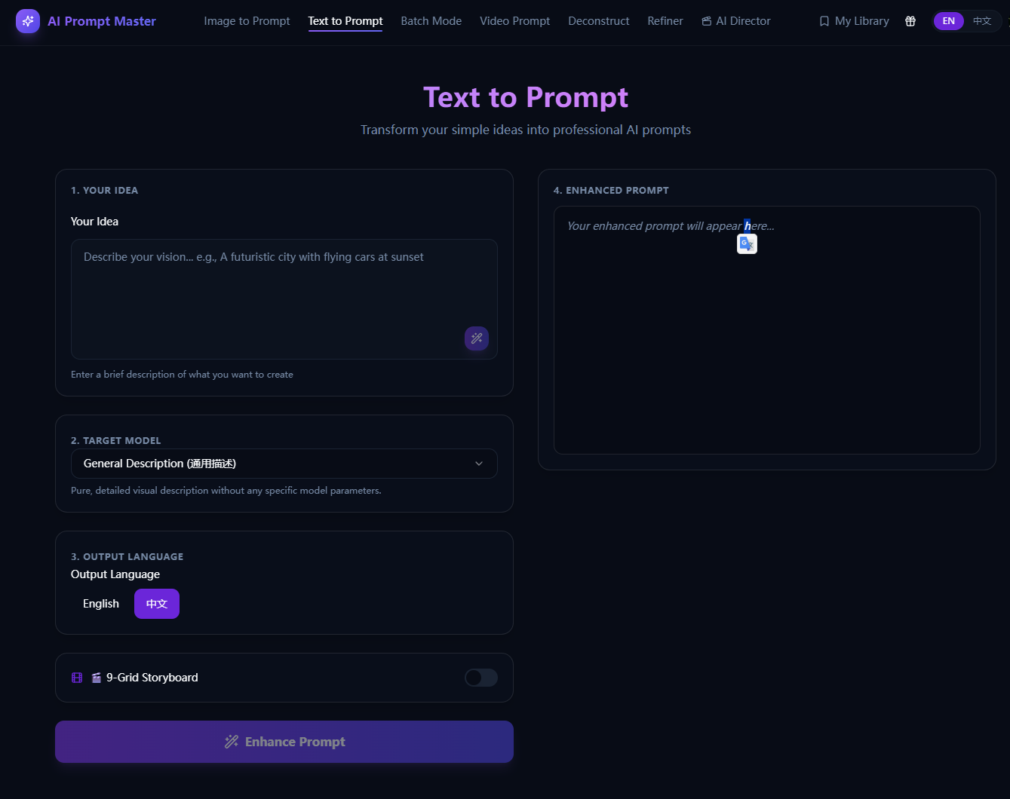Viewport: 1010px width, 799px height.
Task: Click the bookmark icon next to My Library
Action: [x=823, y=20]
